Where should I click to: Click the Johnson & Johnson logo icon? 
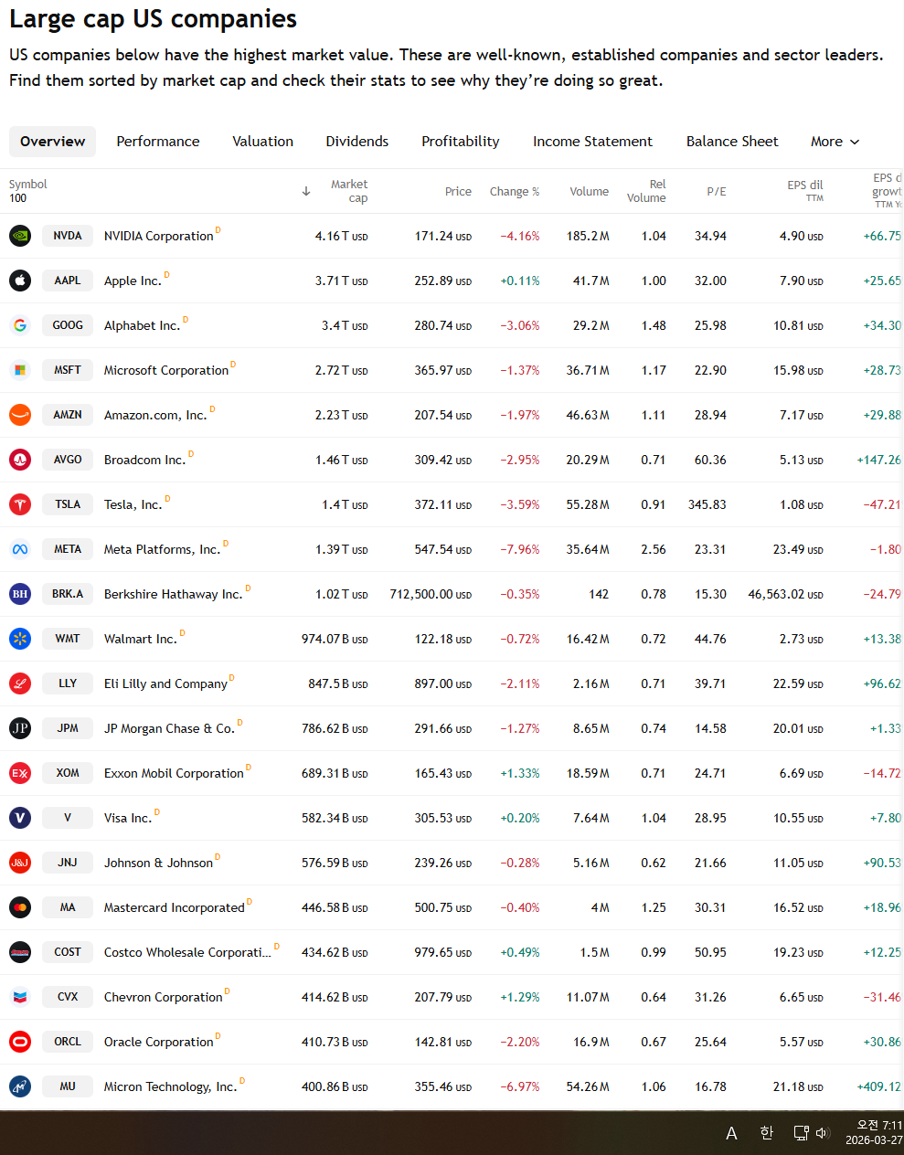[x=20, y=863]
